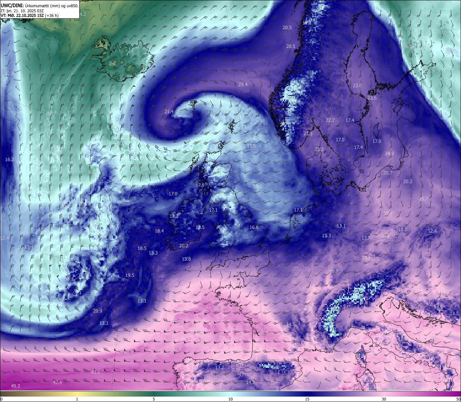Image resolution: width=461 pixels, height=402 pixels.
Task: Click the 19.5 value over the Atlantic
Action: coord(130,275)
